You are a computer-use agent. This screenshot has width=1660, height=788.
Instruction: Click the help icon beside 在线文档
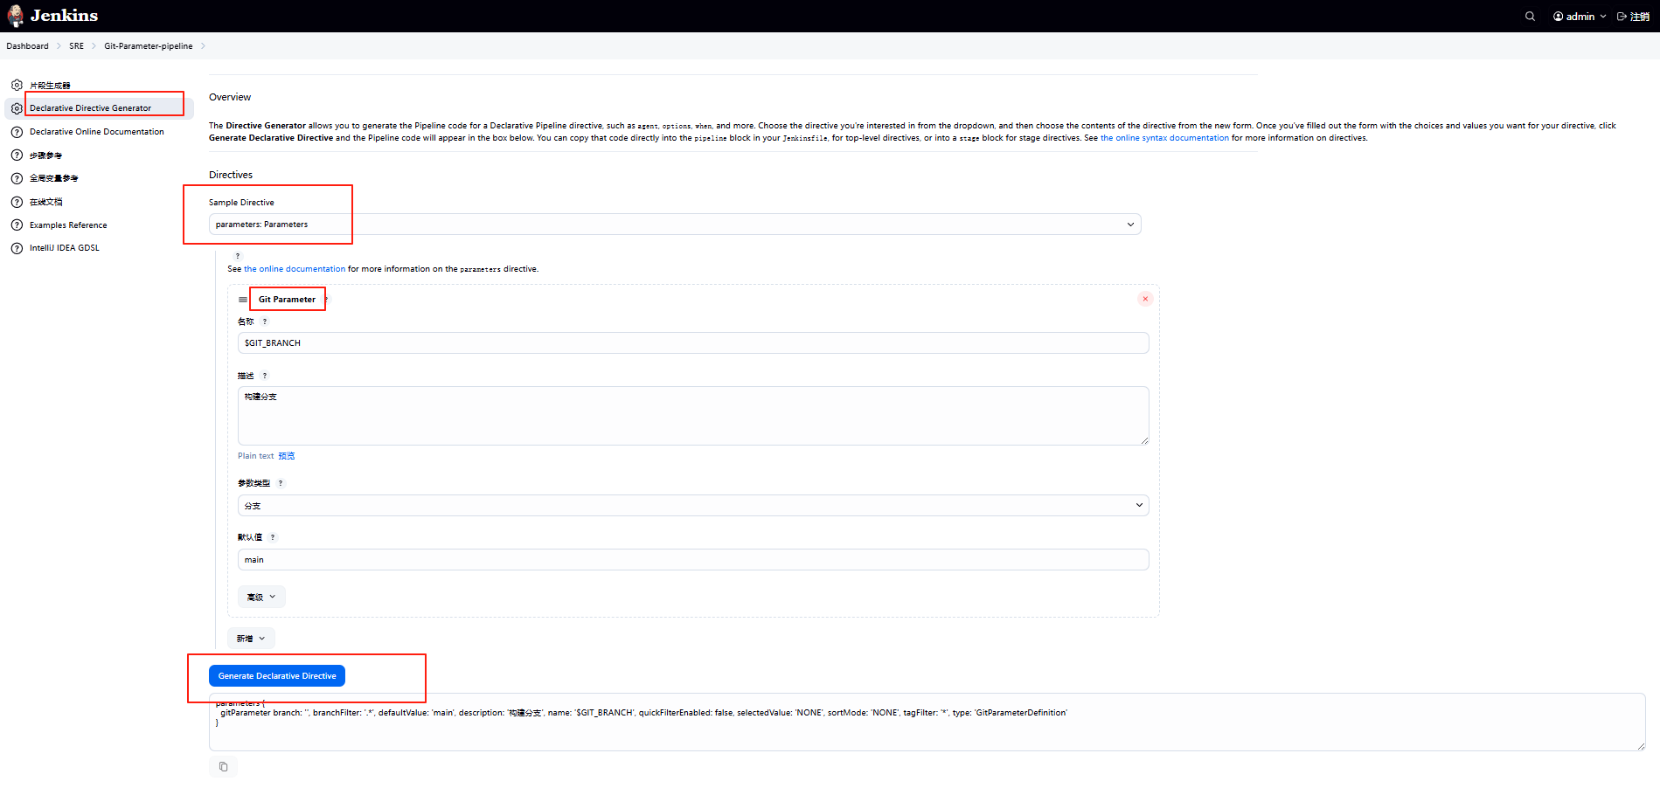(x=17, y=202)
